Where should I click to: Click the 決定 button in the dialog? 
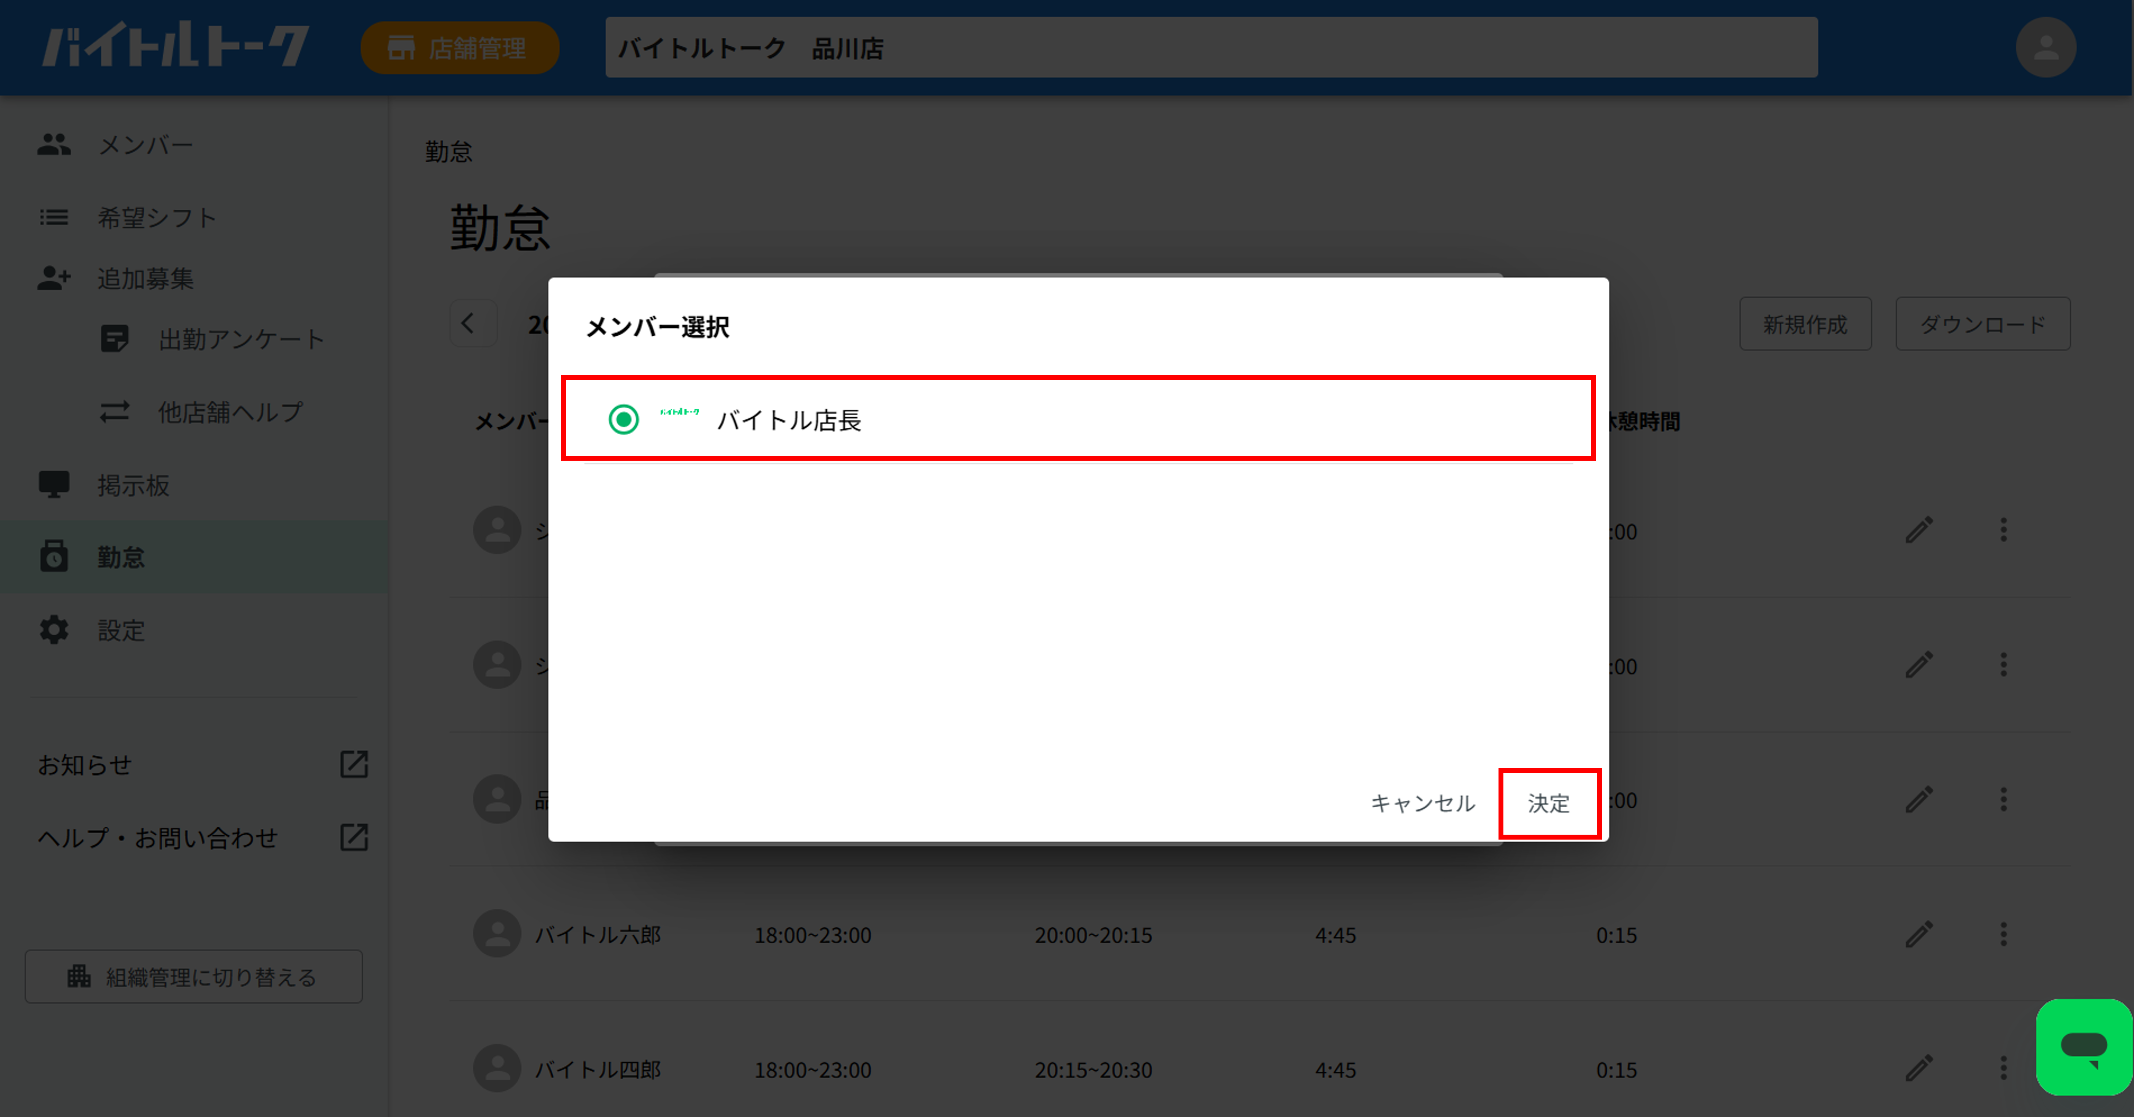coord(1549,803)
